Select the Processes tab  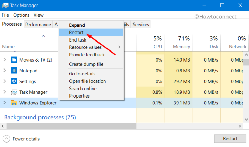click(x=12, y=24)
